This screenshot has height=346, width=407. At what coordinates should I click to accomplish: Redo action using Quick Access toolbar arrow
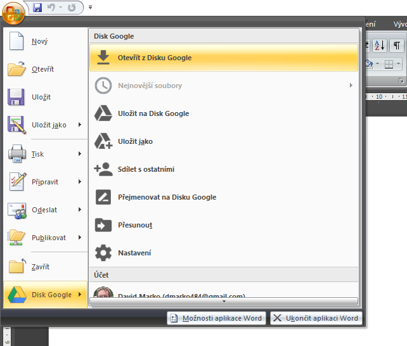pyautogui.click(x=72, y=8)
